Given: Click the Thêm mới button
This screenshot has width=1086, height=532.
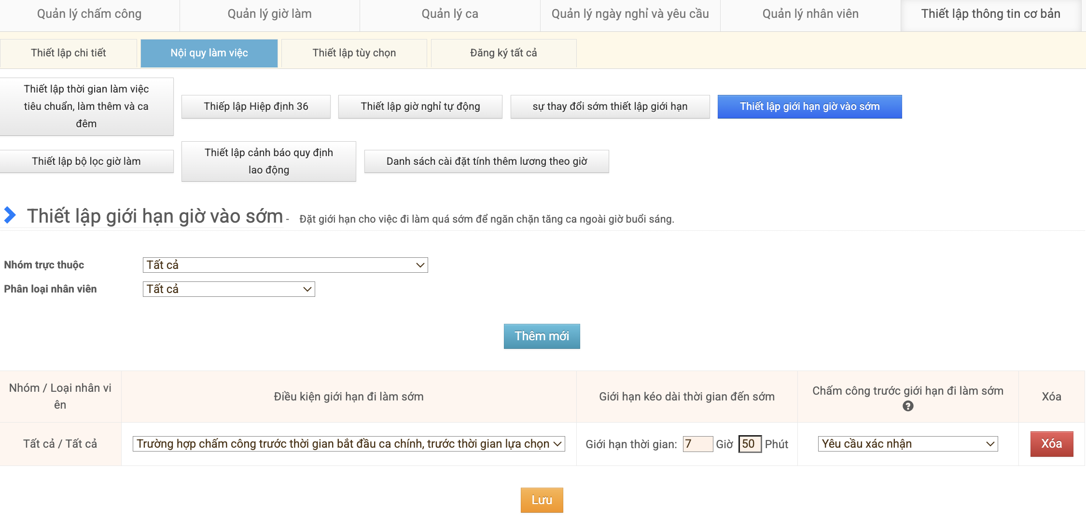Looking at the screenshot, I should click(542, 336).
